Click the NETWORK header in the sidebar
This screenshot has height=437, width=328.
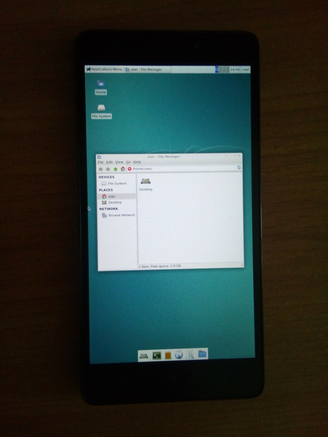109,209
